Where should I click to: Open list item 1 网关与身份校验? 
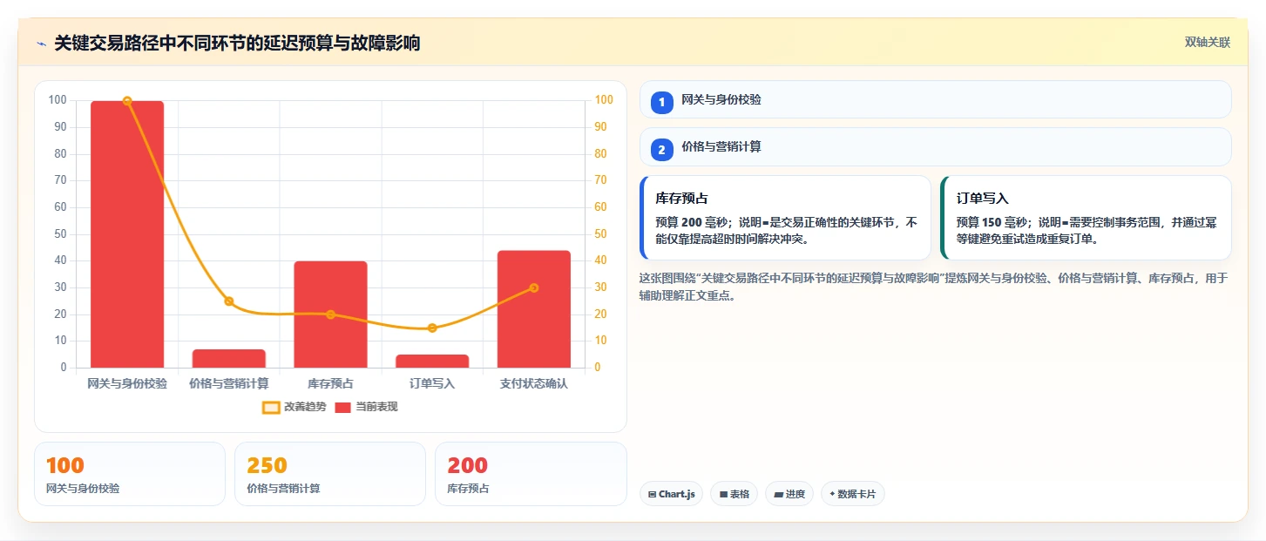pos(936,99)
